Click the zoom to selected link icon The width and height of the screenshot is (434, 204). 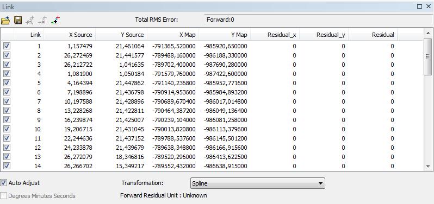click(30, 20)
